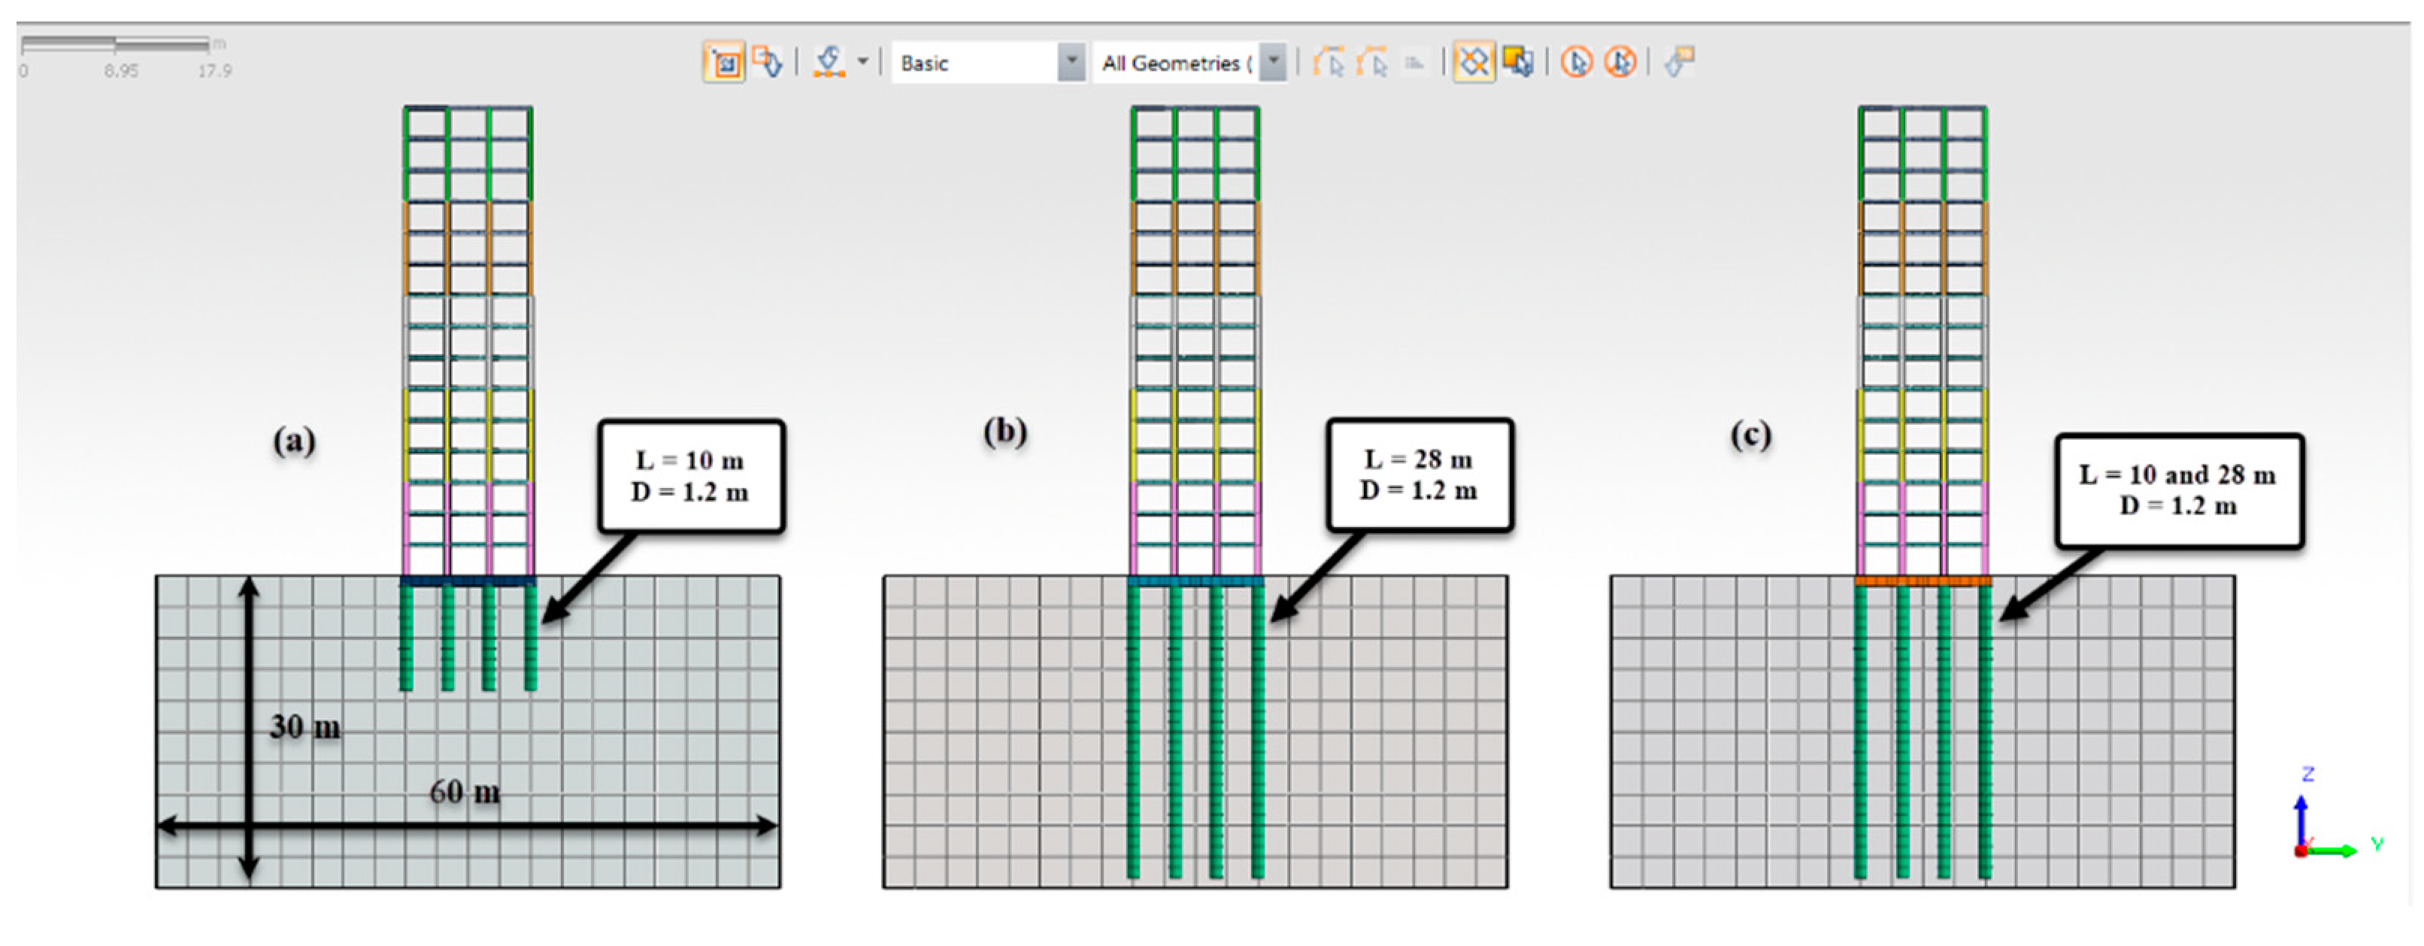Click the second path-with-cursor selection icon
Image resolution: width=2424 pixels, height=946 pixels.
click(x=1373, y=63)
